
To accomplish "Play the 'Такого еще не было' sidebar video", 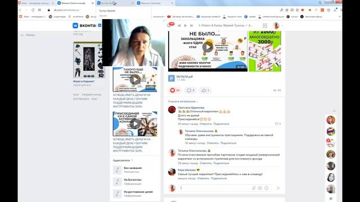I will (135, 80).
